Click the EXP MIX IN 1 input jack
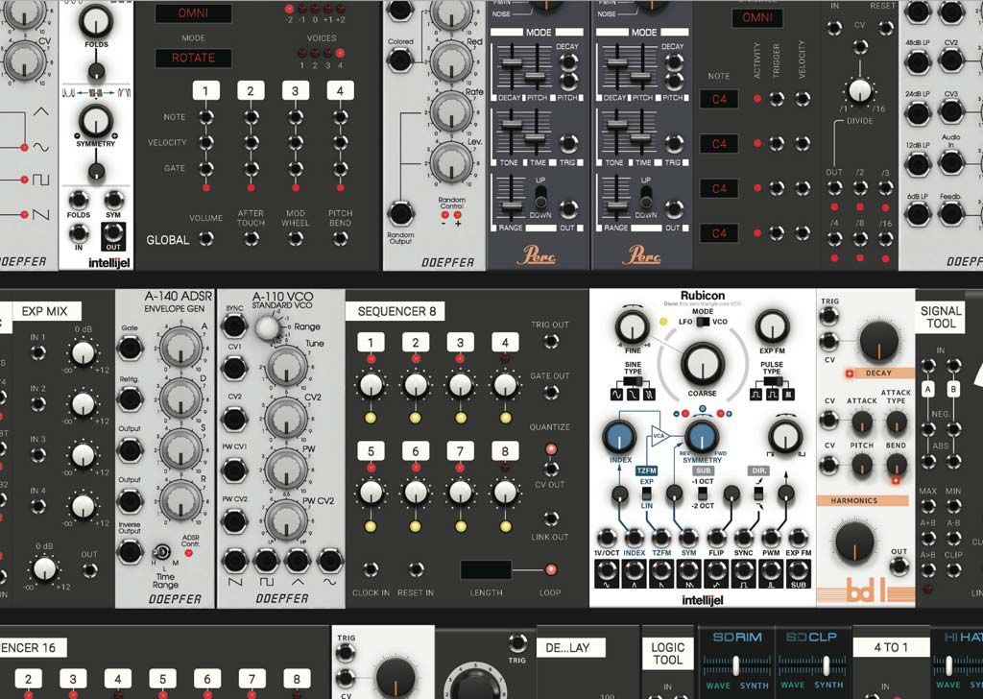This screenshot has height=699, width=983. point(38,353)
